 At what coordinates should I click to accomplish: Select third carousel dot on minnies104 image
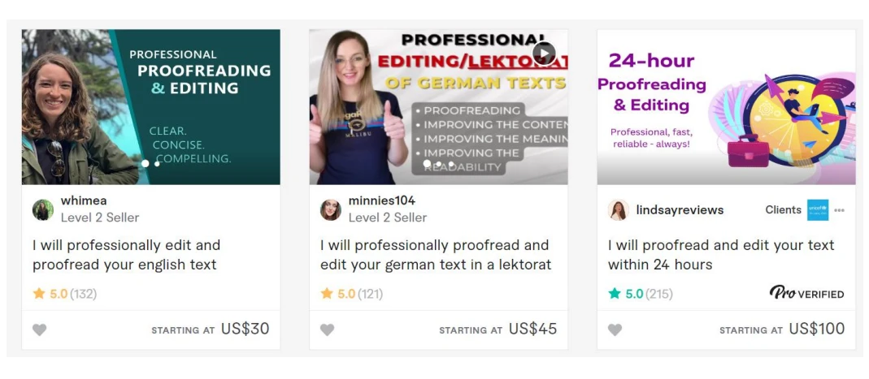(x=451, y=164)
